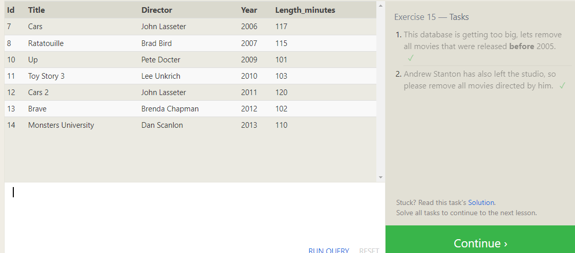This screenshot has width=575, height=253.
Task: Click the Id column header
Action: coord(11,10)
